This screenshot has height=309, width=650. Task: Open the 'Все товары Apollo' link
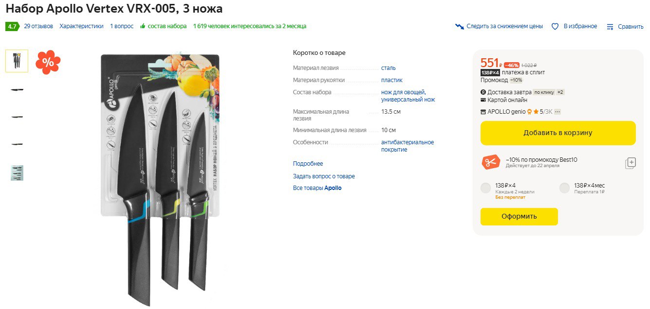317,188
